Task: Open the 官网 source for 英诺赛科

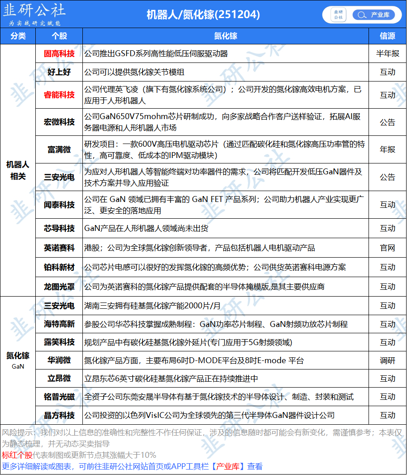Action: pos(388,248)
